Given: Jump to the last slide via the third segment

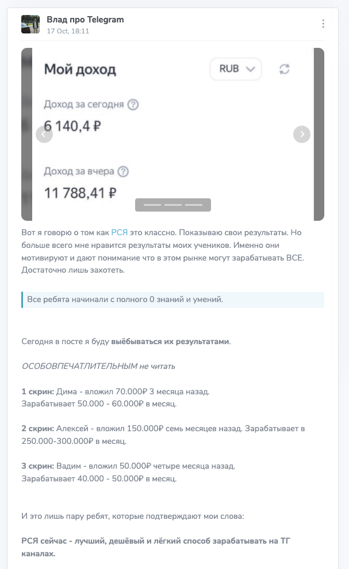Looking at the screenshot, I should pyautogui.click(x=193, y=205).
